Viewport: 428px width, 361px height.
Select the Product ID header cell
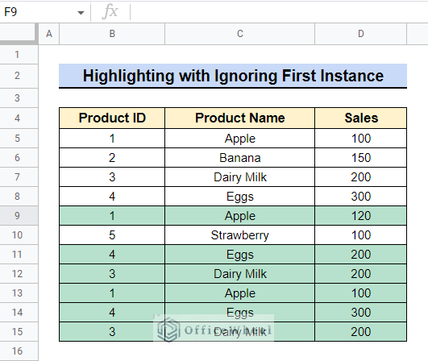tap(112, 118)
